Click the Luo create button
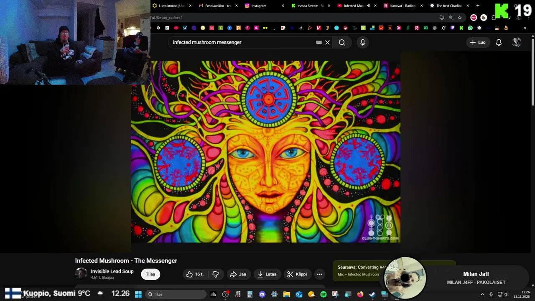The height and width of the screenshot is (301, 535). click(478, 42)
